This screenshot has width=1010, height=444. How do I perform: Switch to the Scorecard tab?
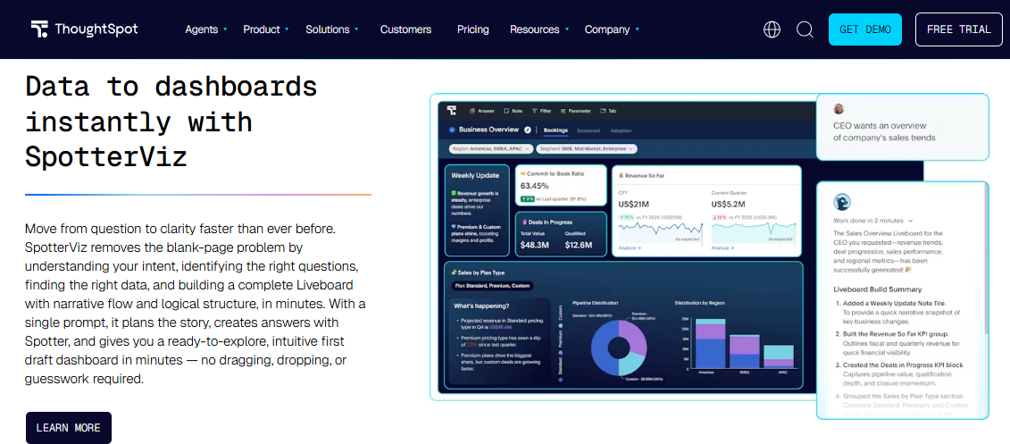click(588, 130)
